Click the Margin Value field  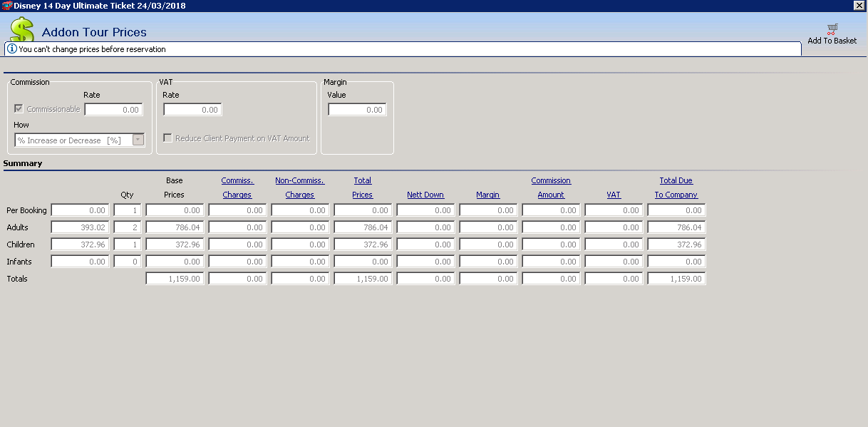[x=357, y=110]
